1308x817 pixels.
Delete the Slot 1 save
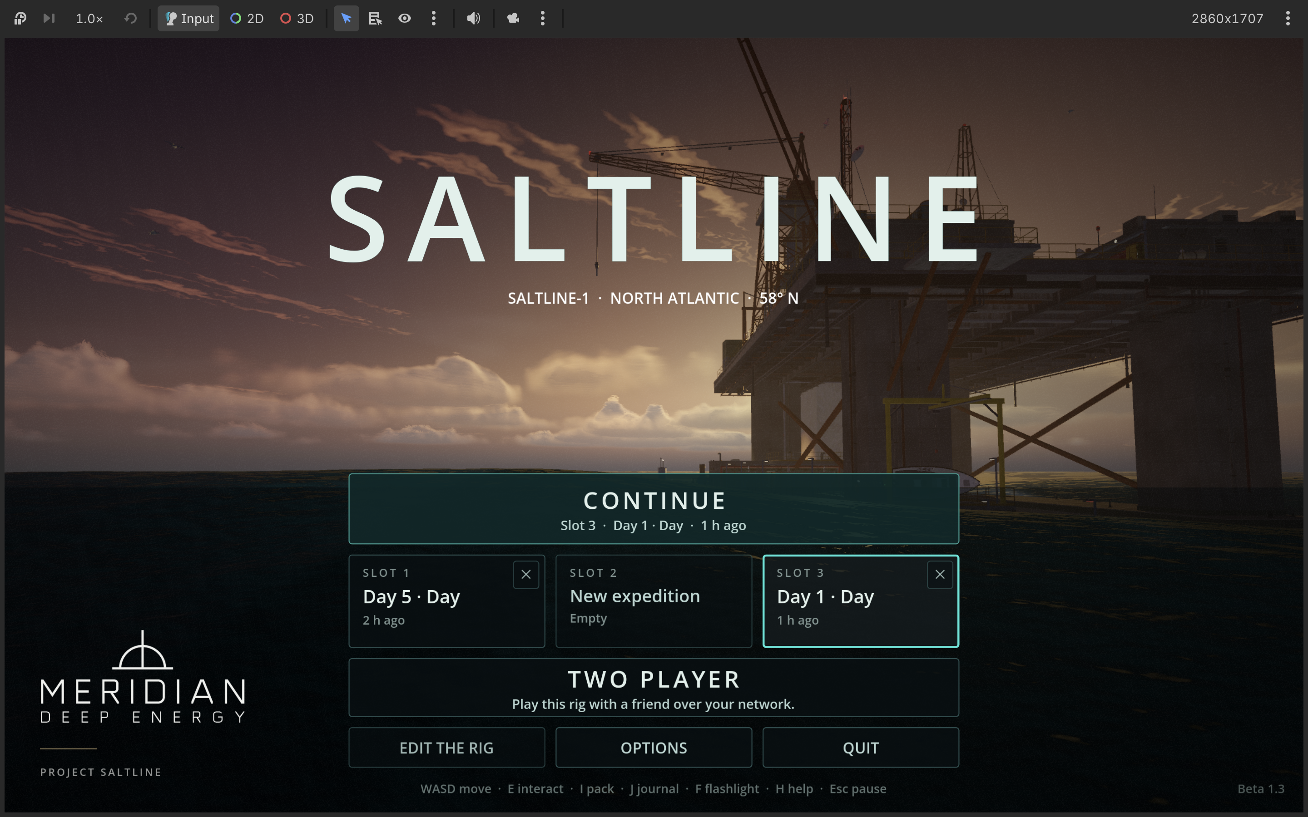[x=526, y=574]
